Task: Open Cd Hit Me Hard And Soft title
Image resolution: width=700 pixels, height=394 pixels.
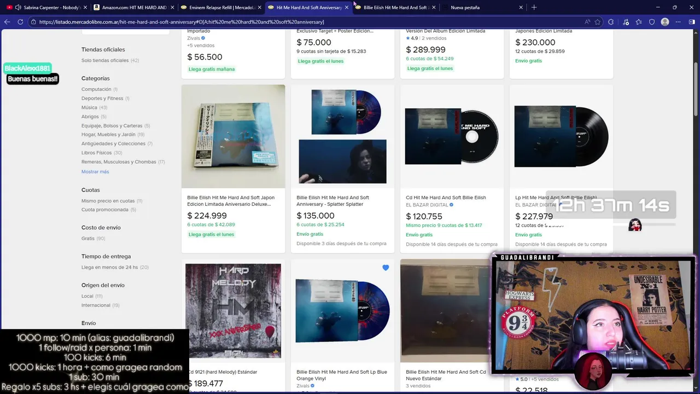Action: (x=446, y=198)
